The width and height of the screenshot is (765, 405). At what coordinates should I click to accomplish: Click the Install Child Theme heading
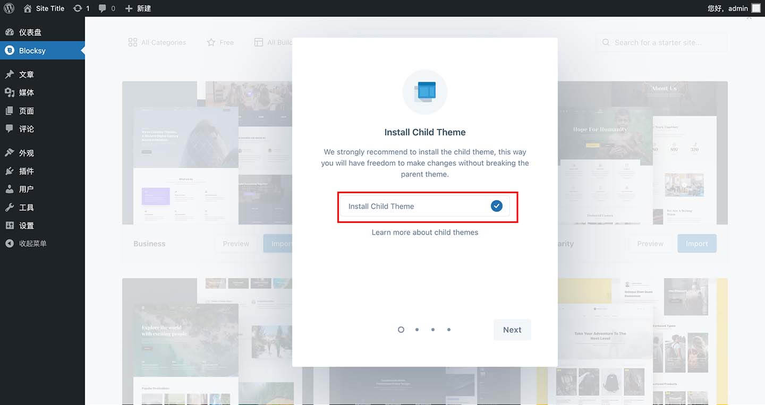[425, 132]
